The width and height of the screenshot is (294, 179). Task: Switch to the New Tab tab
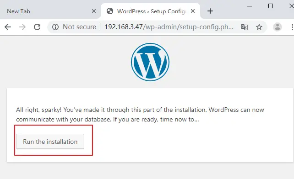50,11
